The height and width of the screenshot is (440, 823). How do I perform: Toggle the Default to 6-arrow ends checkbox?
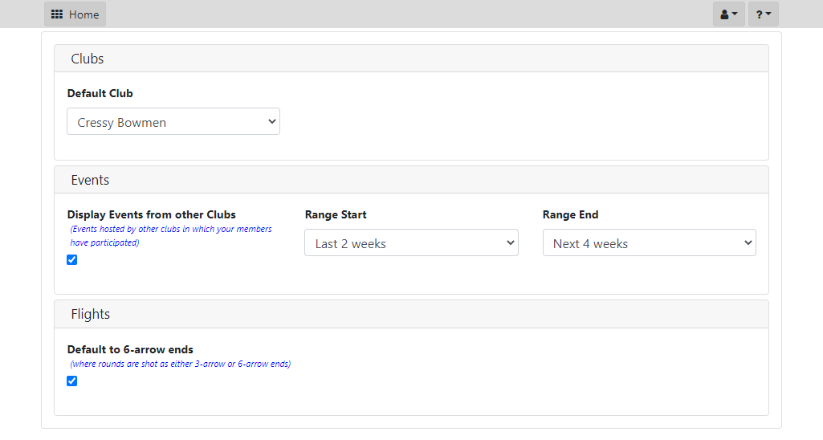click(x=72, y=381)
